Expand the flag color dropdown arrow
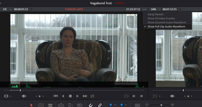Image resolution: width=202 pixels, height=107 pixels. 115,105
